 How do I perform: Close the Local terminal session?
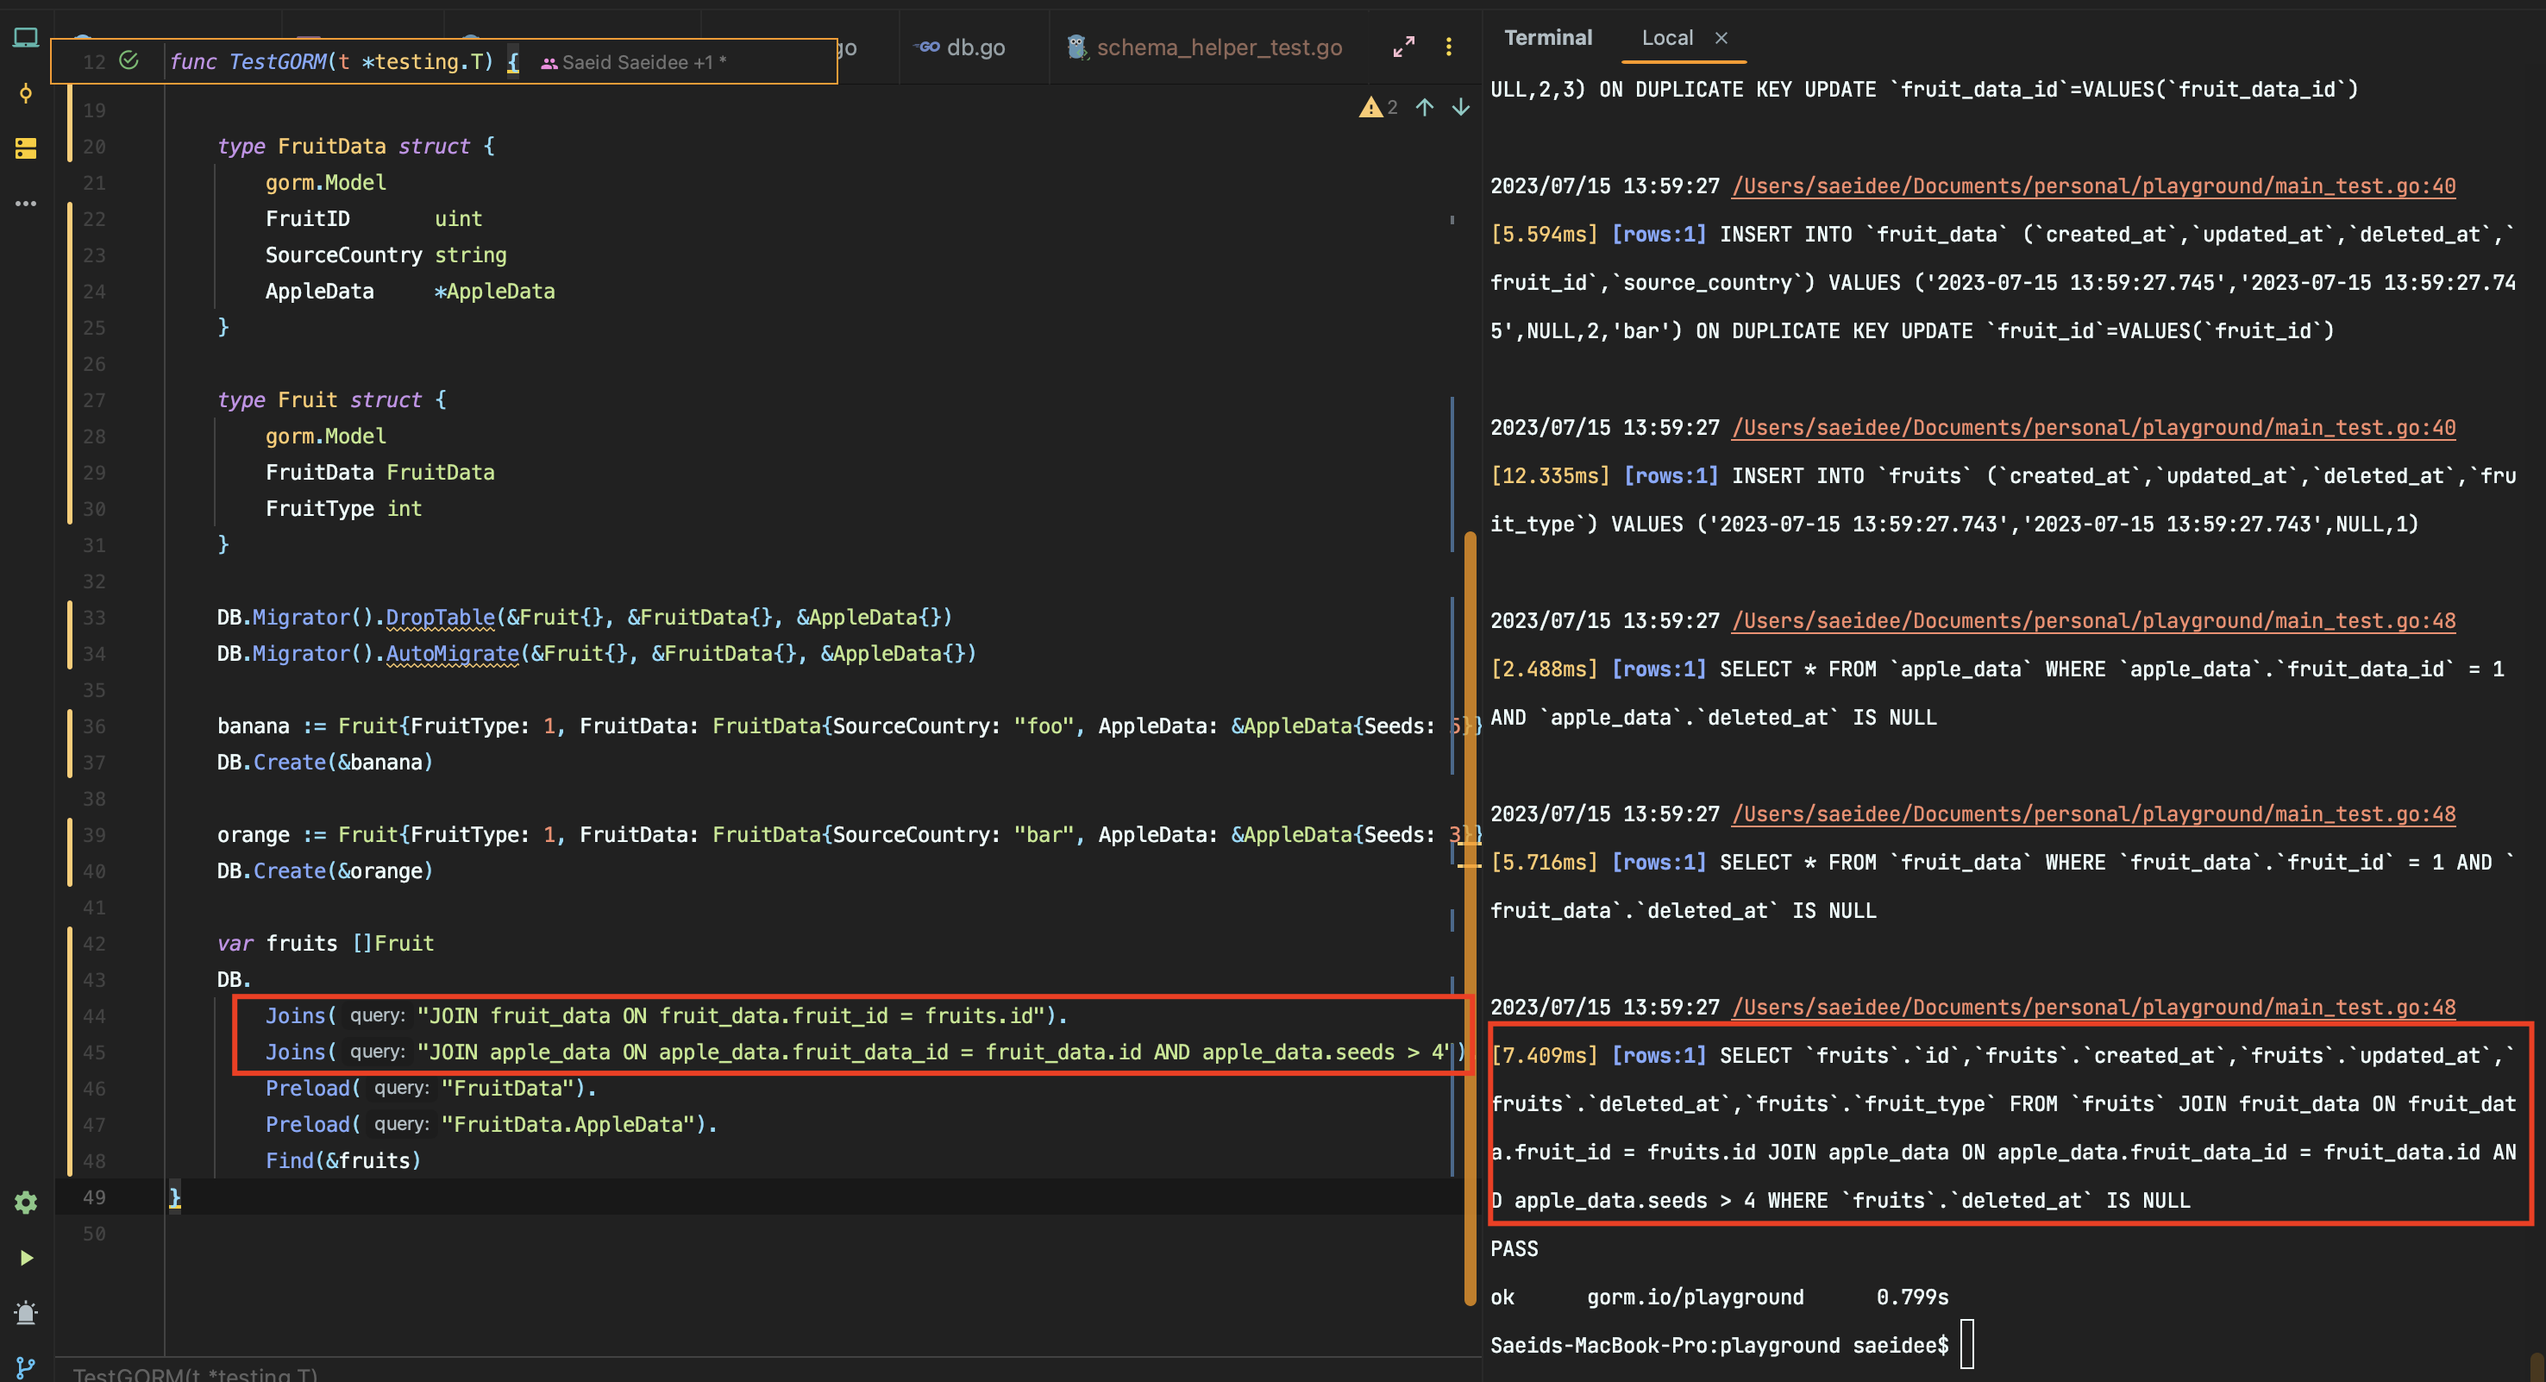click(x=1721, y=38)
